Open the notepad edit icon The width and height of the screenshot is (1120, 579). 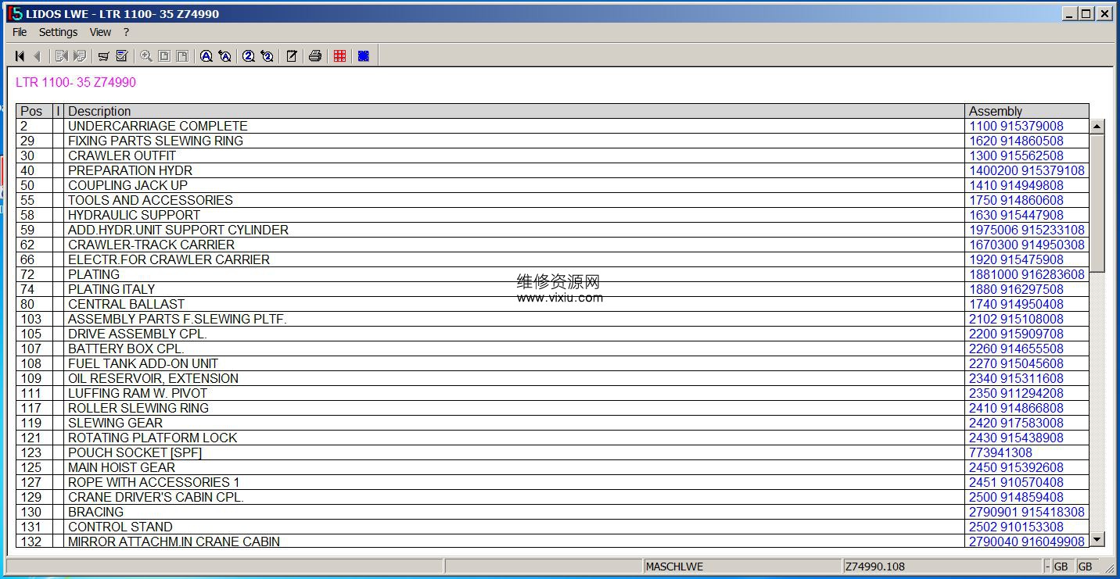pos(292,55)
